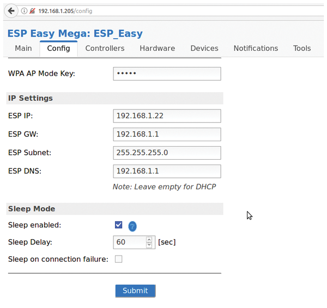Screen dimensions: 327x308
Task: Uncheck the Sleep enabled checkbox
Action: click(x=118, y=225)
